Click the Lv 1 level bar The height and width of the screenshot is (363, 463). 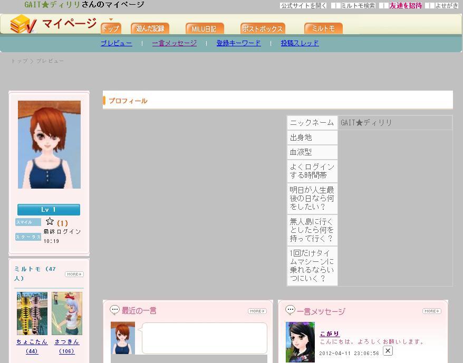pos(49,210)
